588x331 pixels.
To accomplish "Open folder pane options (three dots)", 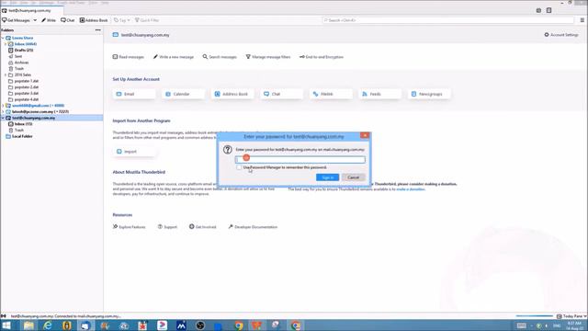I will [x=98, y=30].
